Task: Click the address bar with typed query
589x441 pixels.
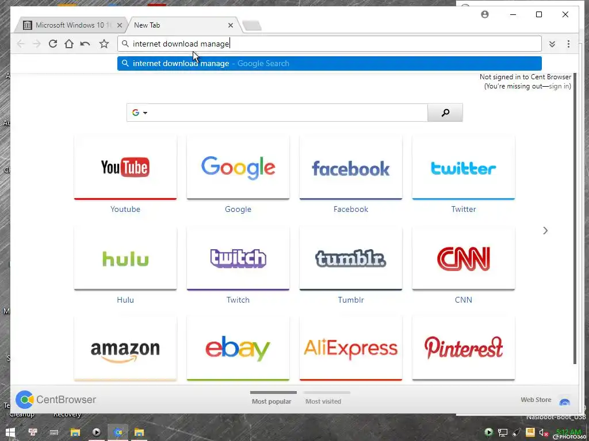Action: [x=330, y=44]
